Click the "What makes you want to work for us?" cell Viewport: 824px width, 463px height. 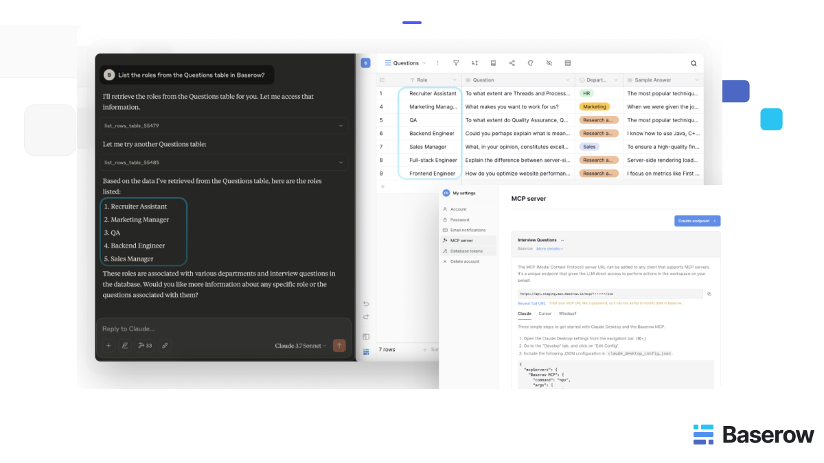[x=518, y=107]
